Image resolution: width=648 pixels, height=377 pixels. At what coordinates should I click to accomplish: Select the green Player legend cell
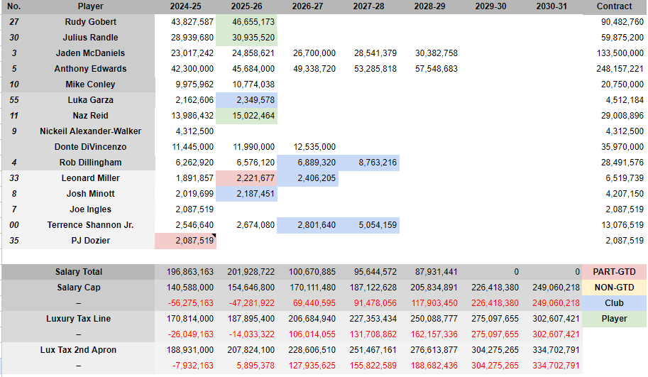coord(614,319)
